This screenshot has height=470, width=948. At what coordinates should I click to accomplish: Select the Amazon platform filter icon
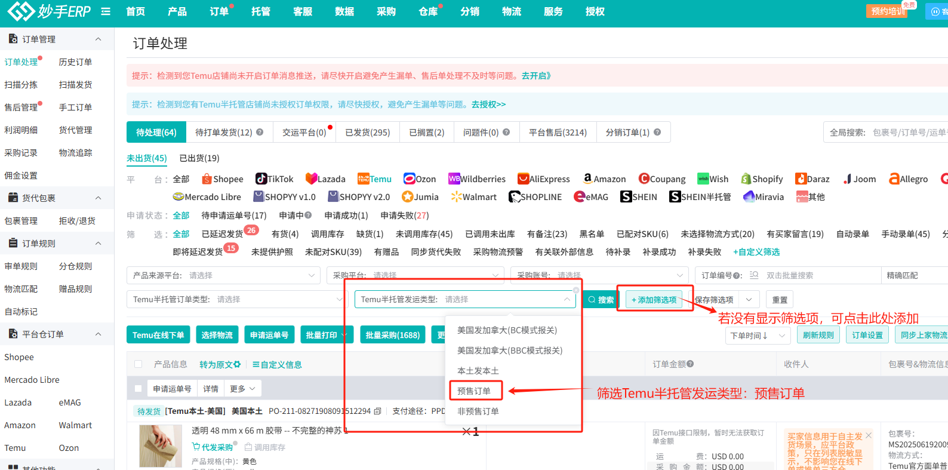coord(587,179)
